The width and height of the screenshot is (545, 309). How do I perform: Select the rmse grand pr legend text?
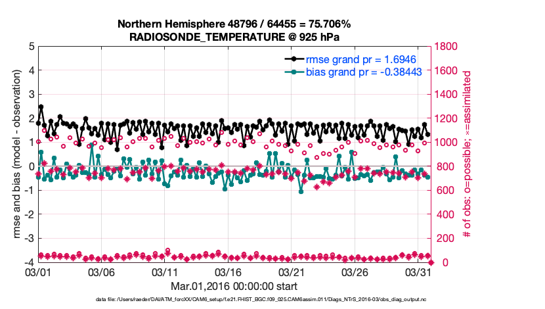click(361, 59)
